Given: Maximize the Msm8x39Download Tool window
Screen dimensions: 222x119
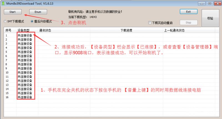Looking at the screenshot, I should [x=210, y=4].
